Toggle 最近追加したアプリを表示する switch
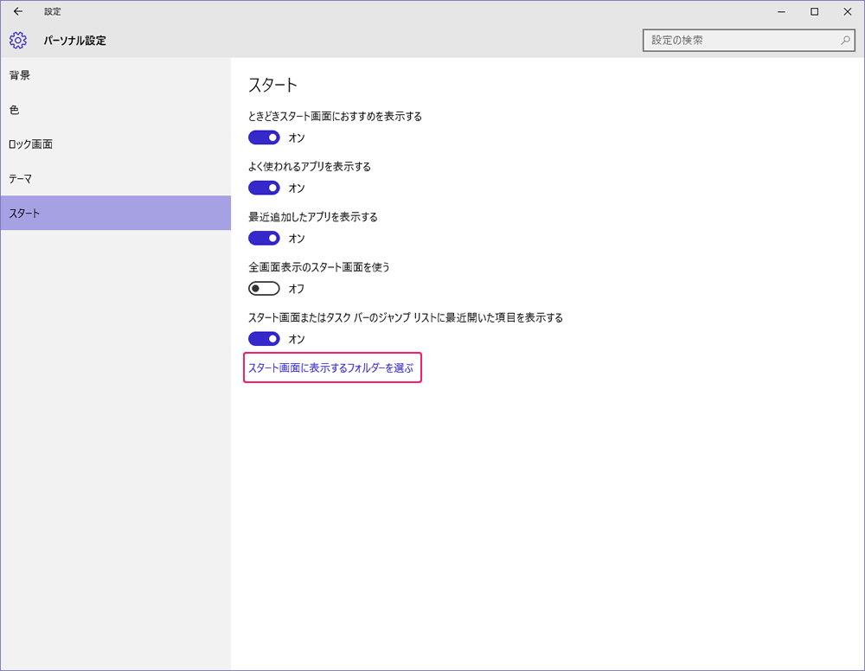The image size is (865, 671). click(x=264, y=238)
